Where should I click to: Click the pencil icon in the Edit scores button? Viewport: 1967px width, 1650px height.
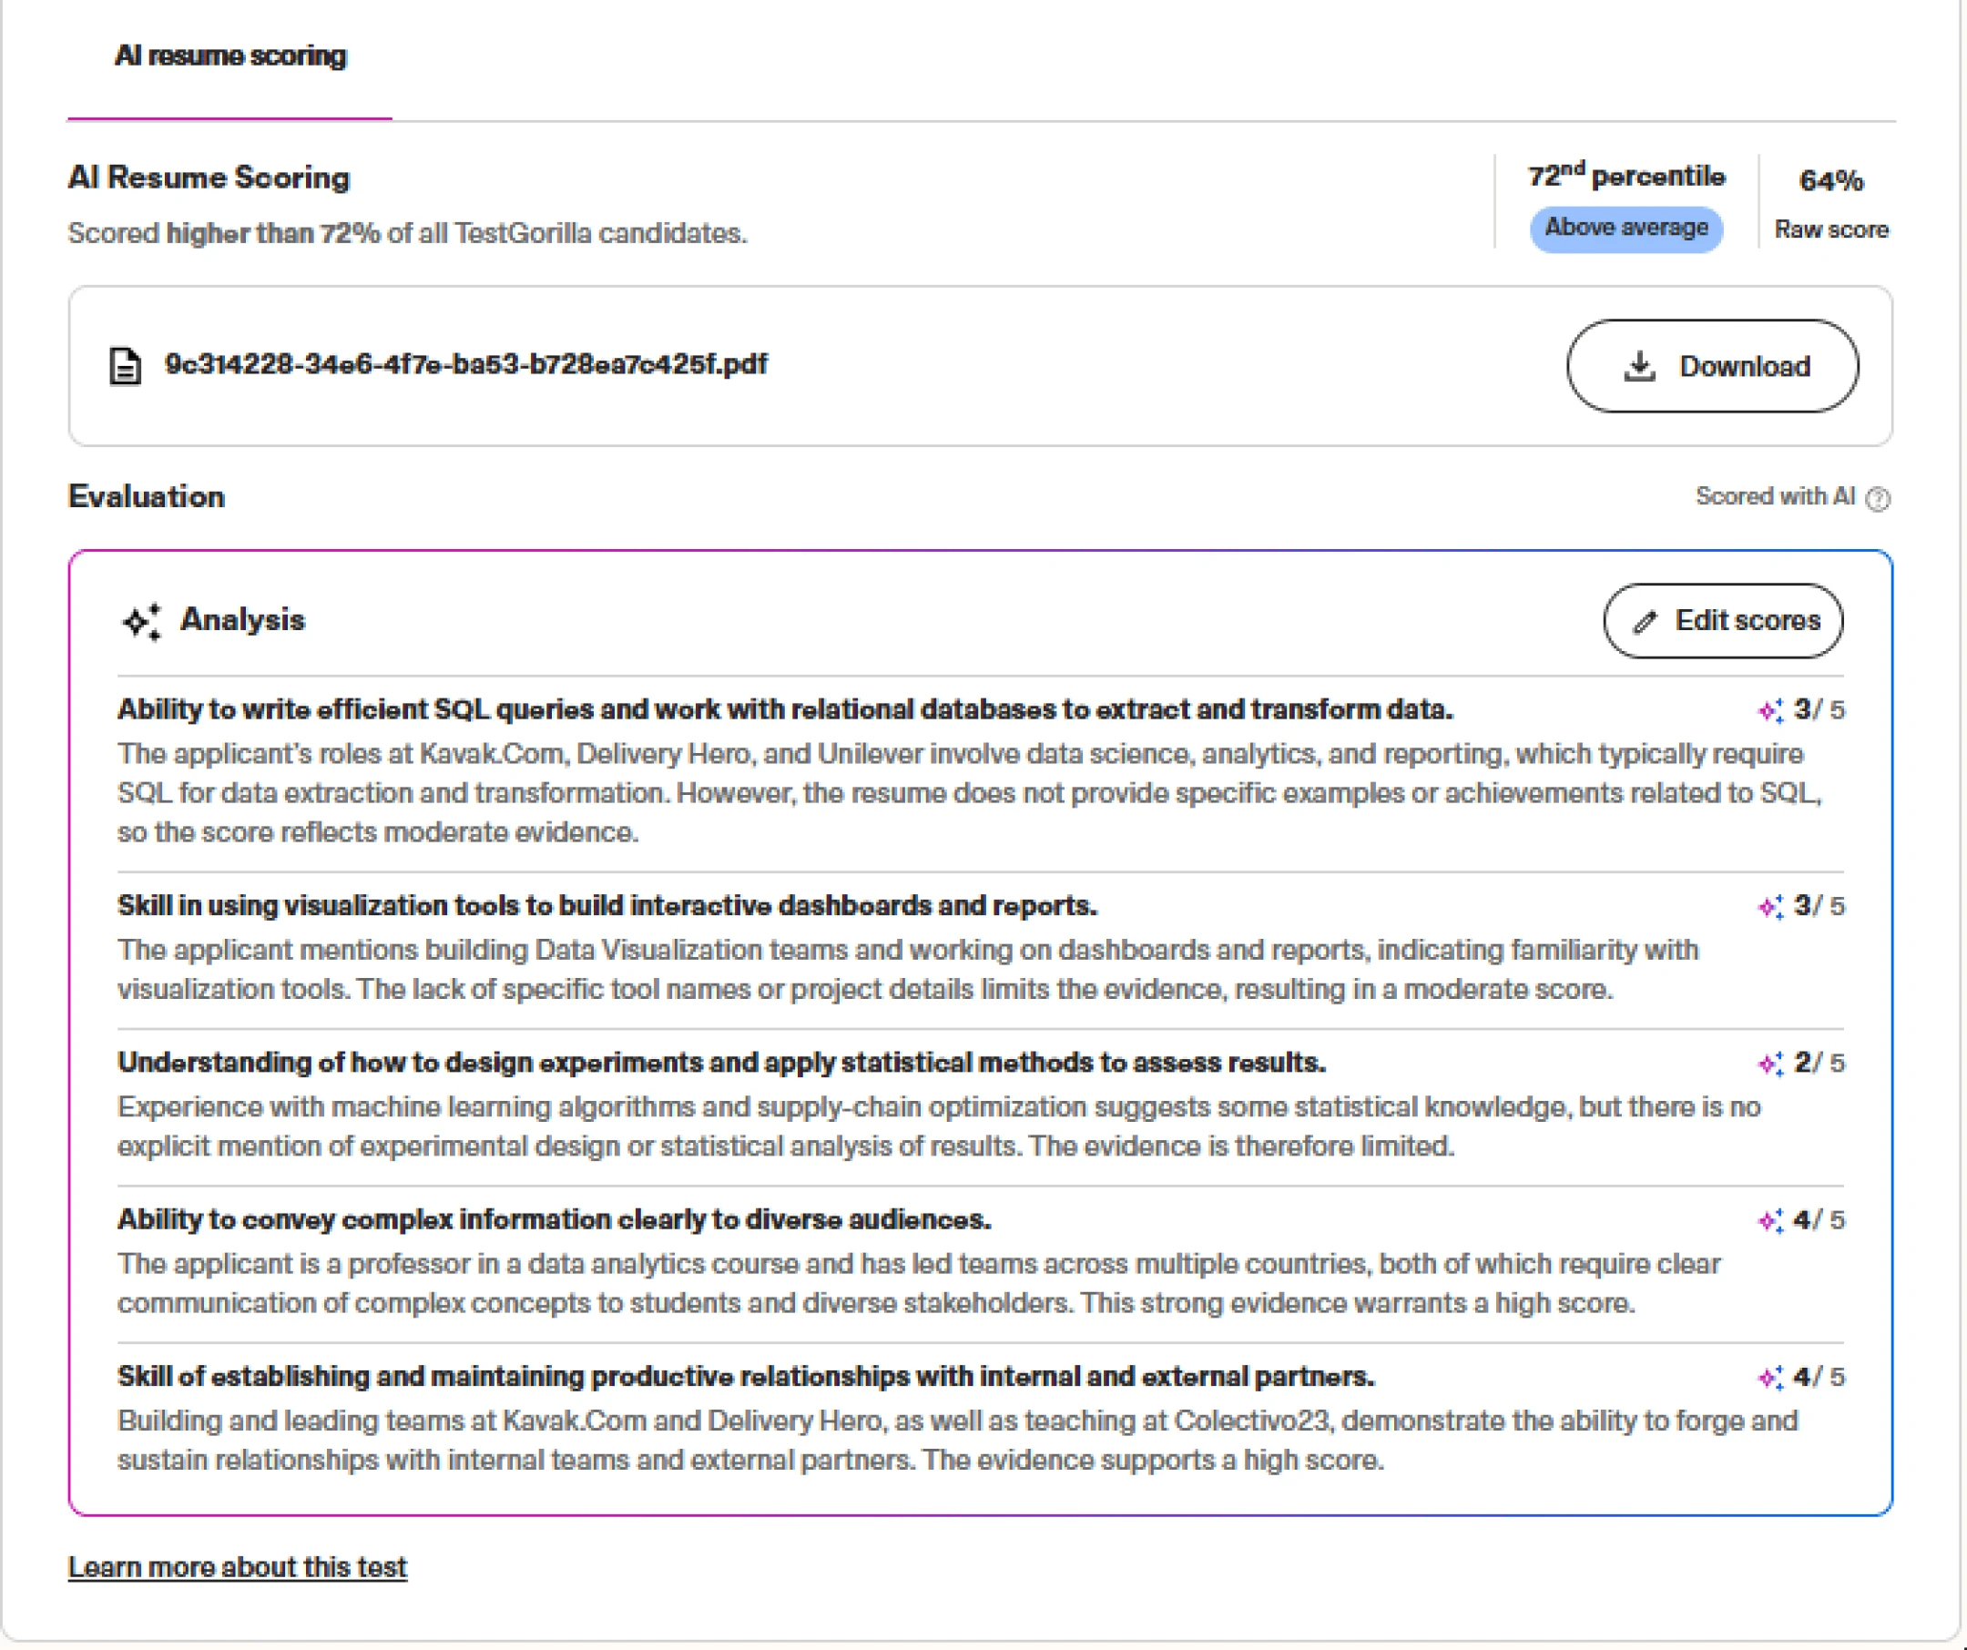point(1646,621)
